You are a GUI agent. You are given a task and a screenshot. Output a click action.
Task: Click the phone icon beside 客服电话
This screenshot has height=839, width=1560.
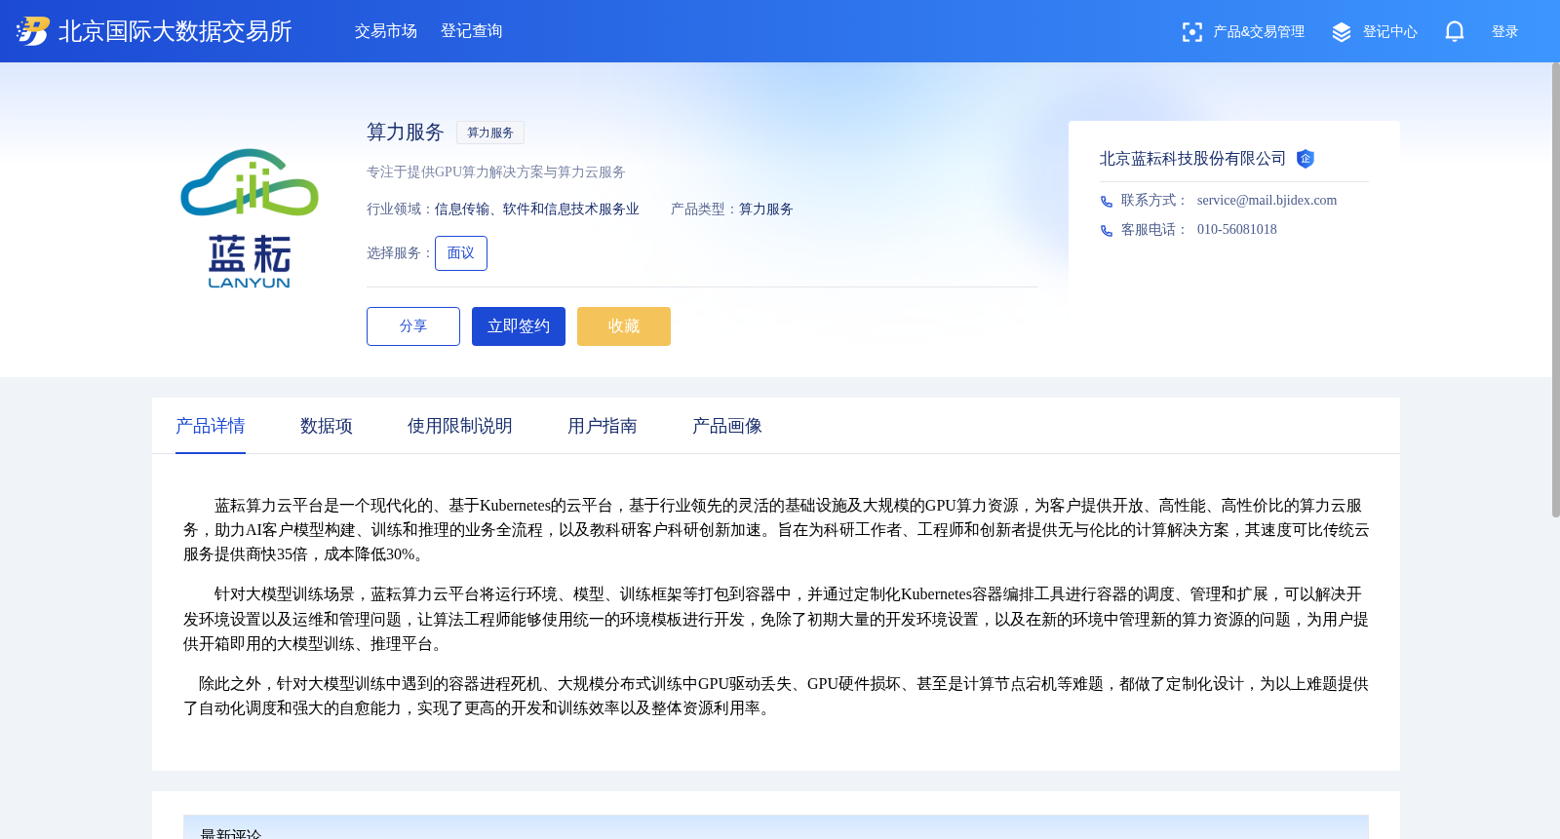click(1107, 231)
